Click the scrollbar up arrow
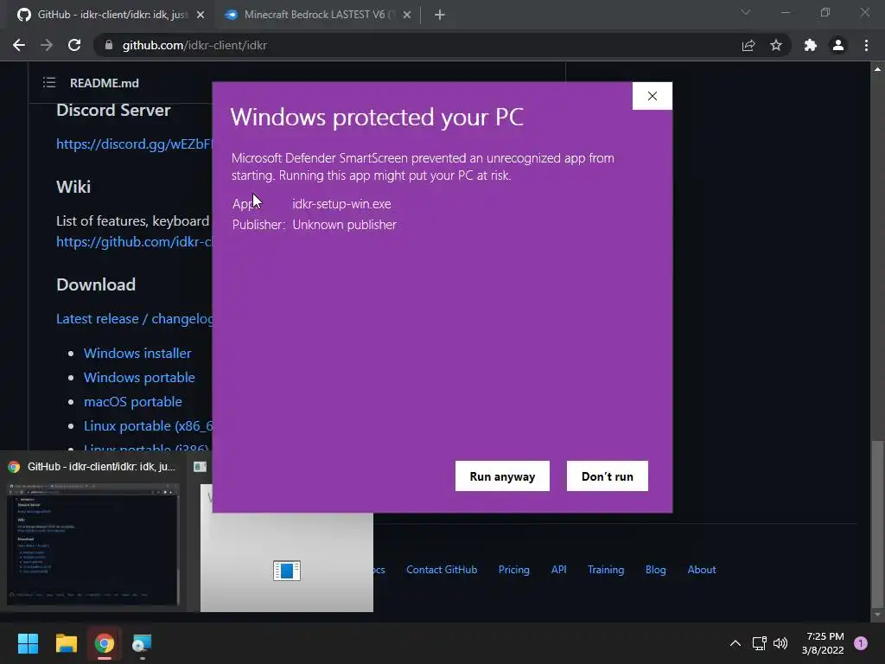Image resolution: width=885 pixels, height=664 pixels. tap(877, 69)
